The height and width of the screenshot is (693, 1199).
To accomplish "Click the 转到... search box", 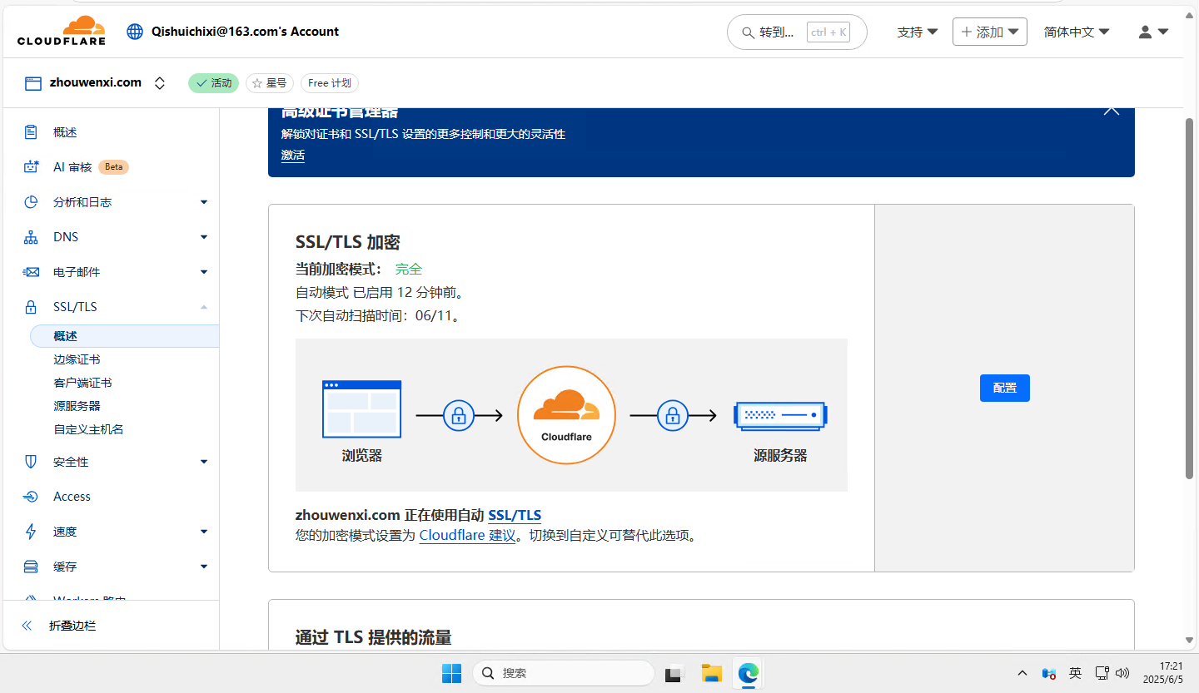I will 797,32.
